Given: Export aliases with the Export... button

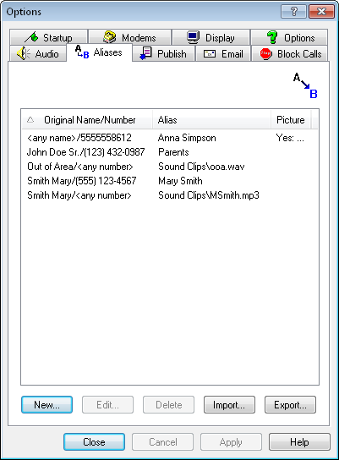Looking at the screenshot, I should tap(290, 405).
